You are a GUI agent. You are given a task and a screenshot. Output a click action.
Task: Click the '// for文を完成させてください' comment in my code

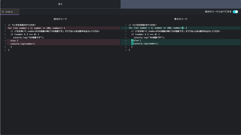22,25
